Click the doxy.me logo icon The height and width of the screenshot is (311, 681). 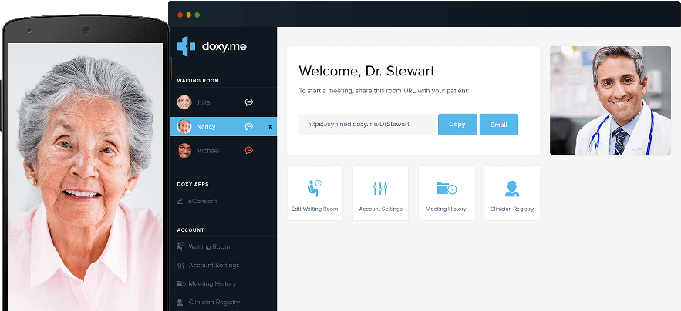click(x=186, y=46)
